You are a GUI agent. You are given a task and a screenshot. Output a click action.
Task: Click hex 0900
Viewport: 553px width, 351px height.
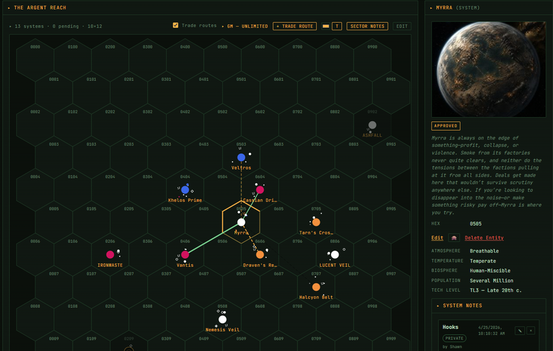pos(372,60)
